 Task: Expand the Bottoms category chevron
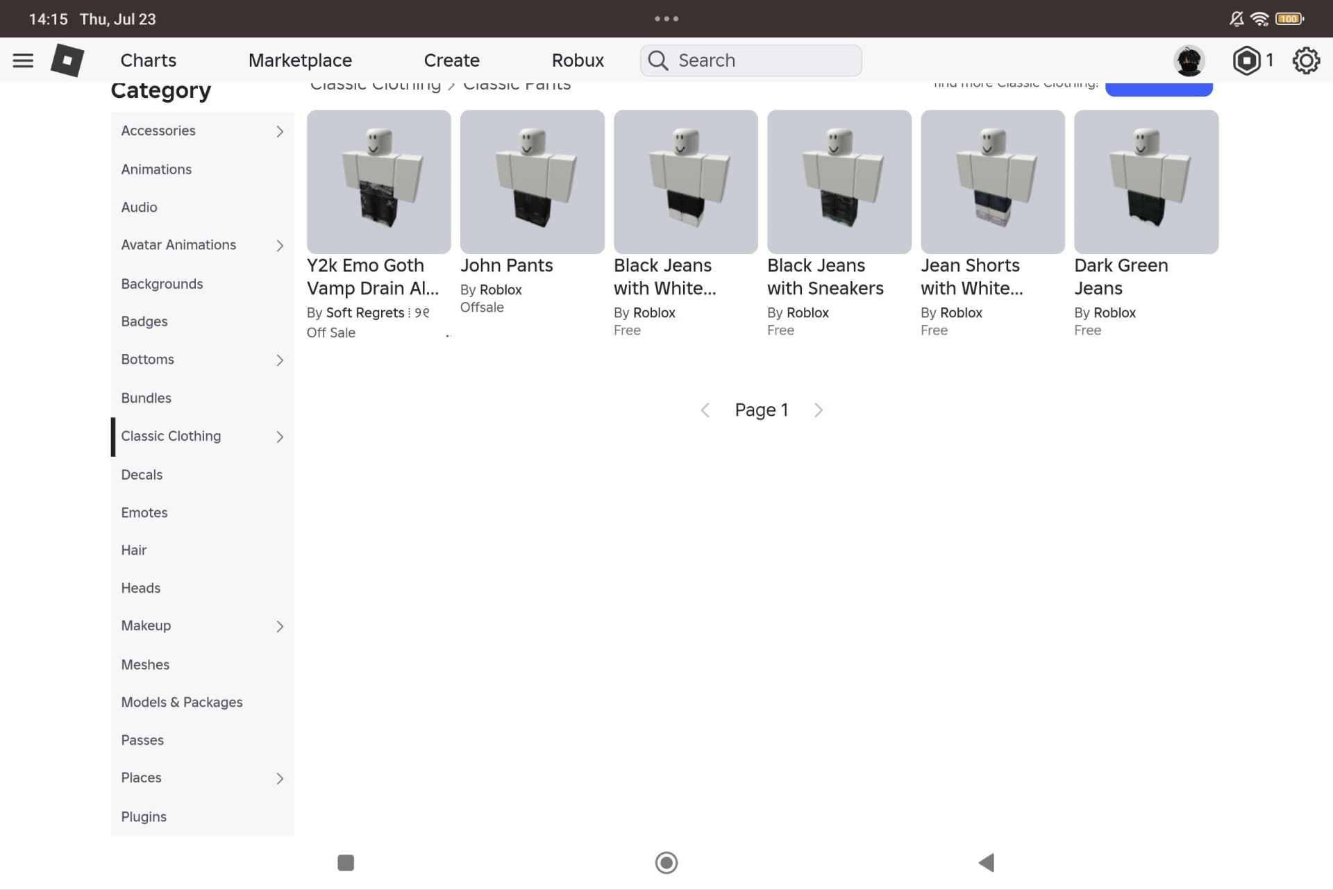280,360
